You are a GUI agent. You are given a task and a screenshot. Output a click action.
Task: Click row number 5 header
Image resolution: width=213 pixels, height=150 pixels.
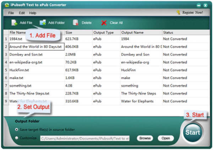coord(6,70)
